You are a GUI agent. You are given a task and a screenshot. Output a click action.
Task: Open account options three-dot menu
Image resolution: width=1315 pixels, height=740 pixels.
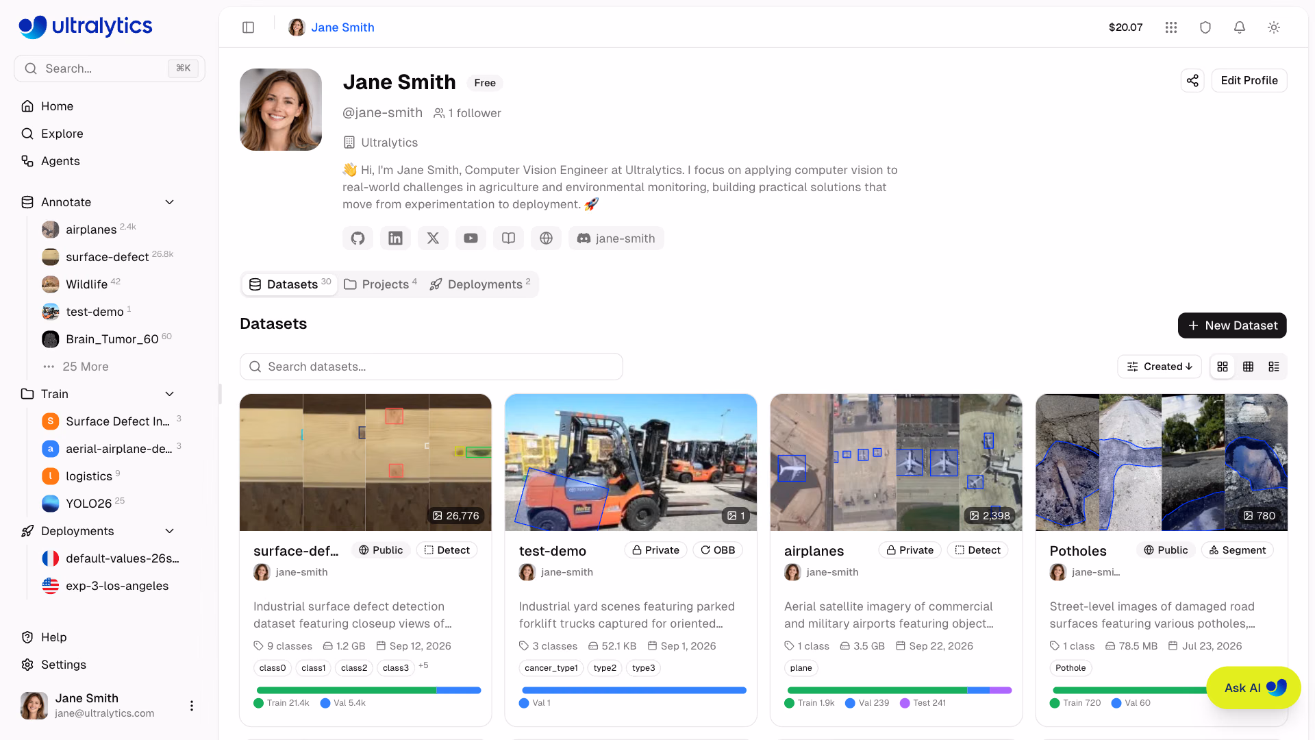(x=192, y=706)
